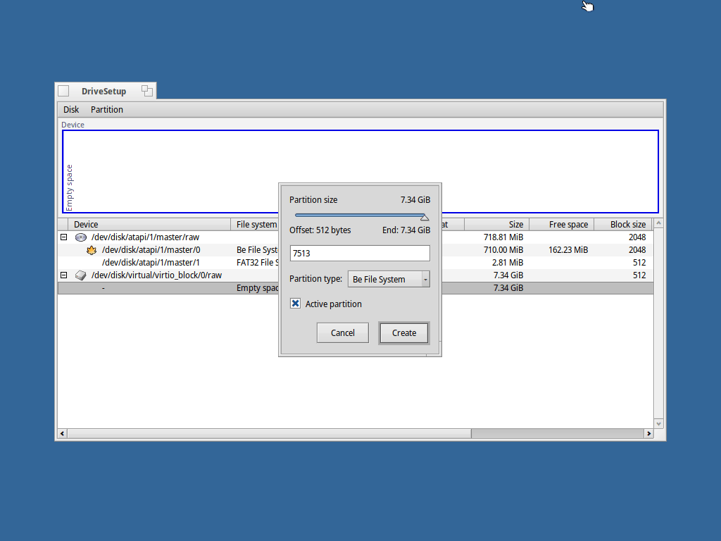721x541 pixels.
Task: Click the Free space column header
Action: [x=561, y=225]
